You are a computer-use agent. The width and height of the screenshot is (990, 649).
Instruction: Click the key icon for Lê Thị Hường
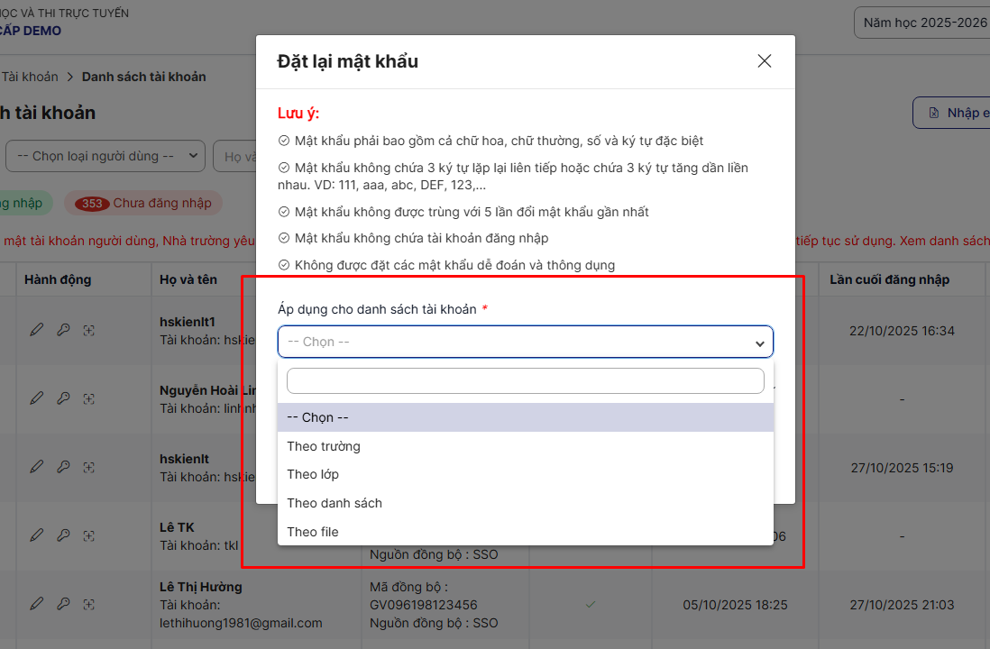point(63,604)
